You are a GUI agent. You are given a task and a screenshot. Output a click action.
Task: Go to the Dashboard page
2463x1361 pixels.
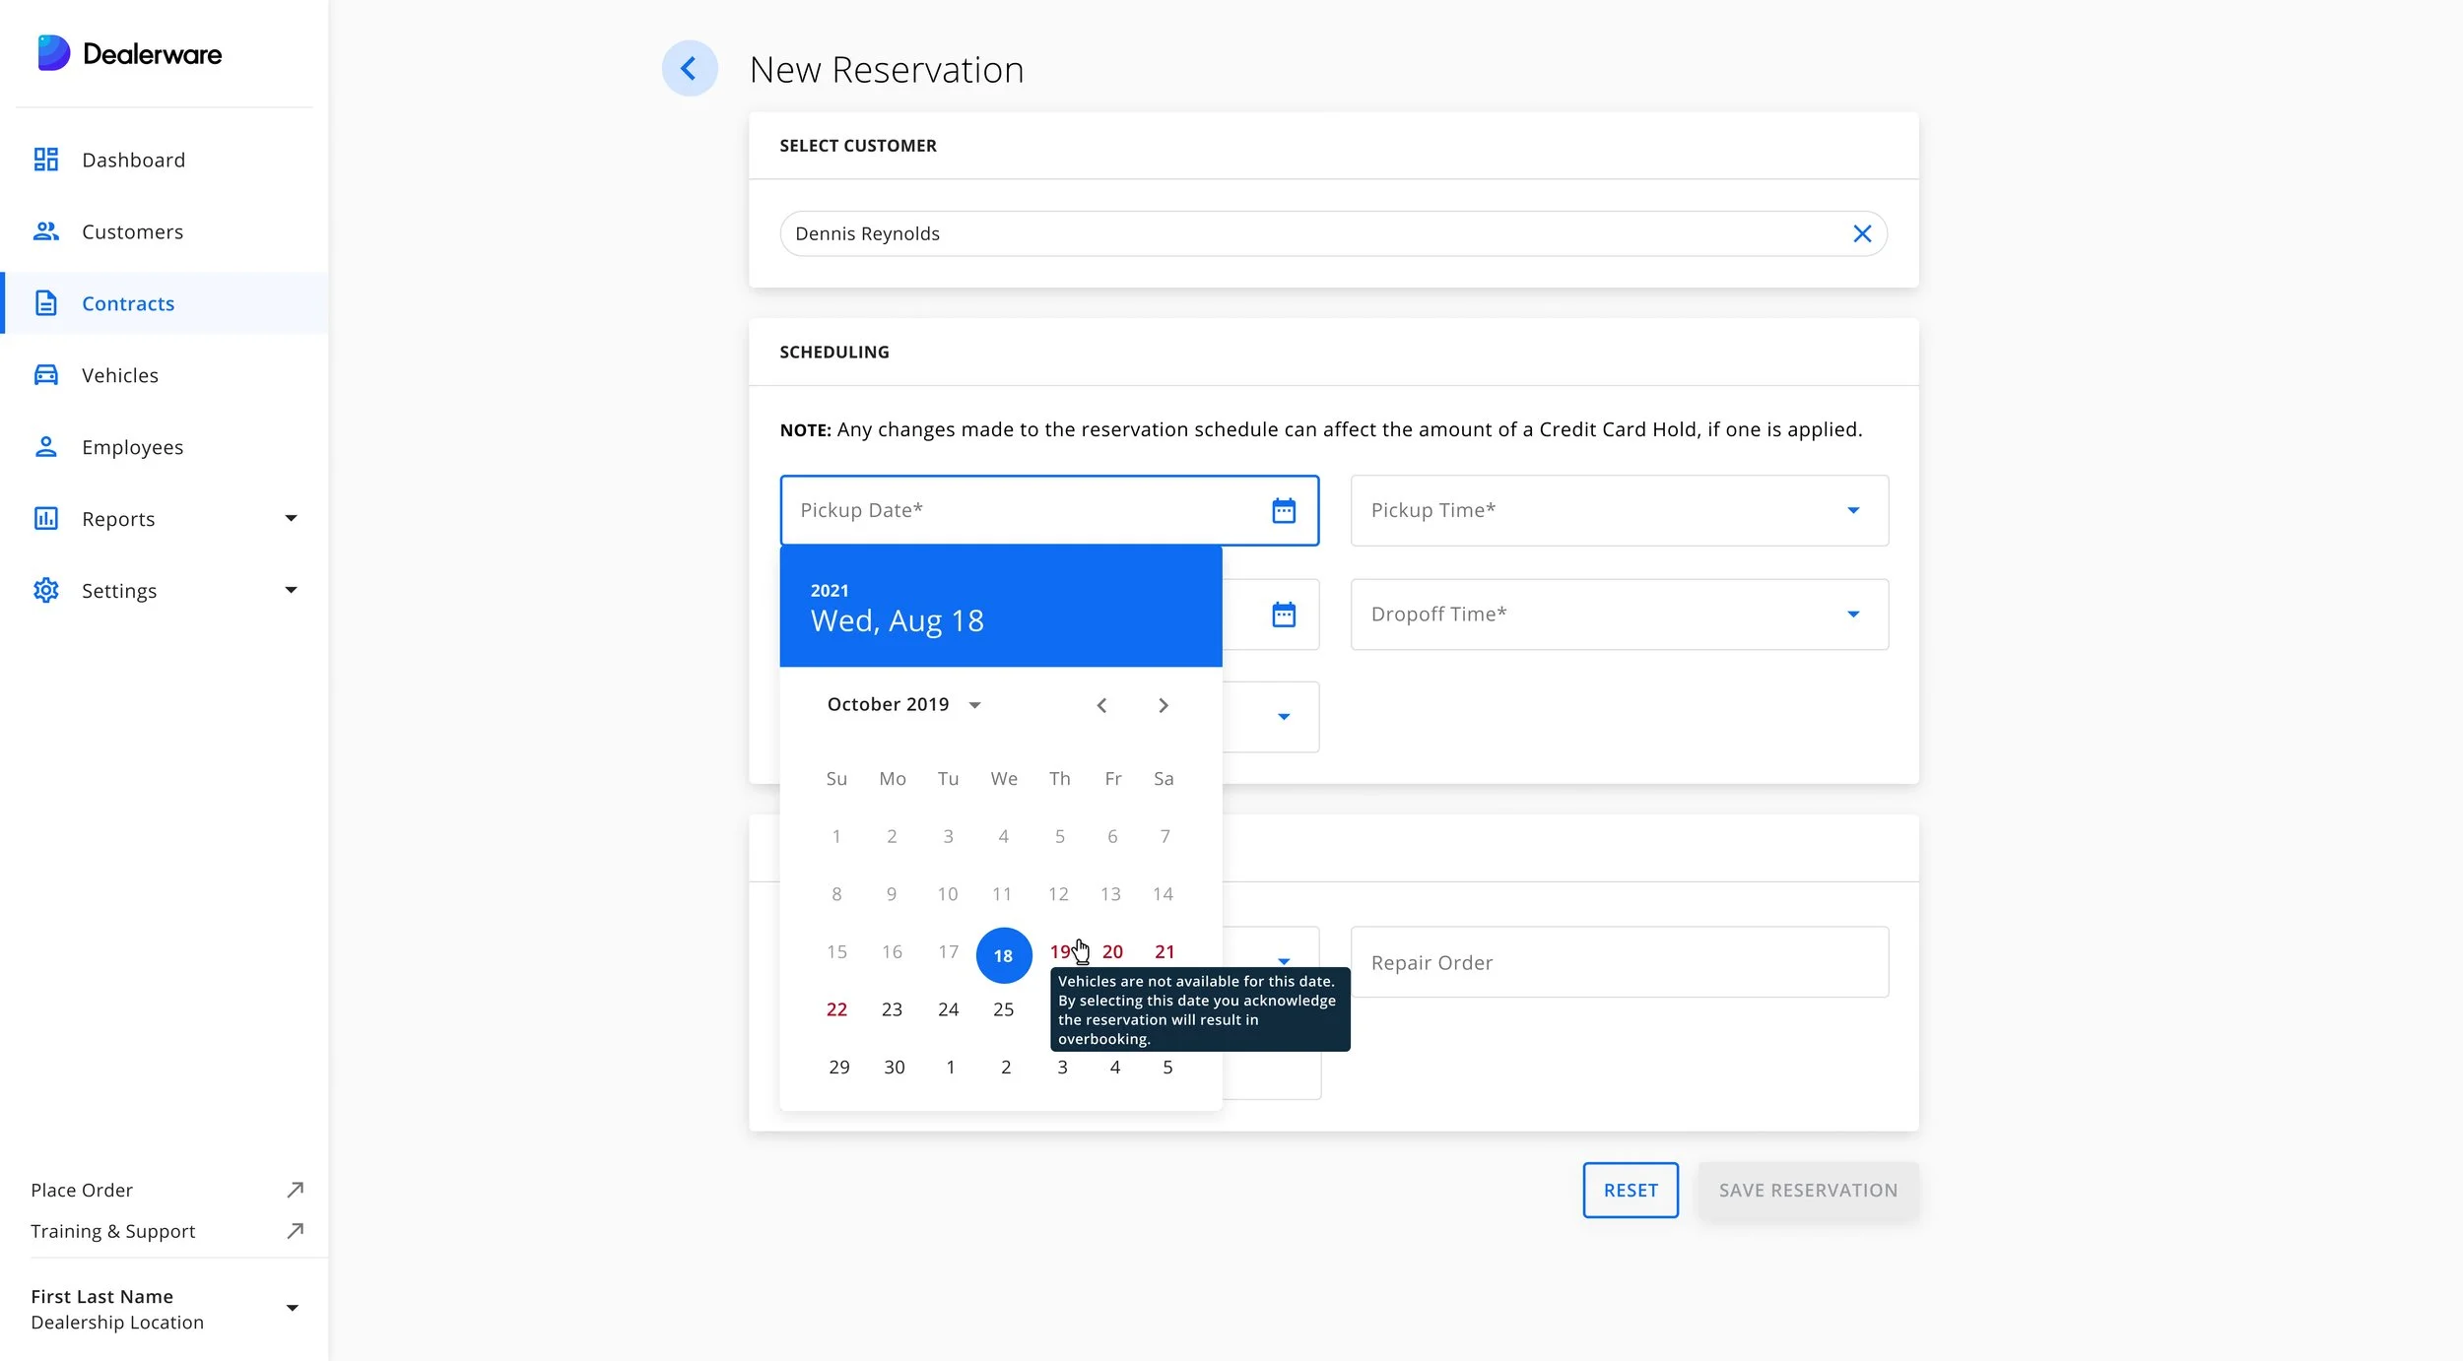pyautogui.click(x=133, y=160)
